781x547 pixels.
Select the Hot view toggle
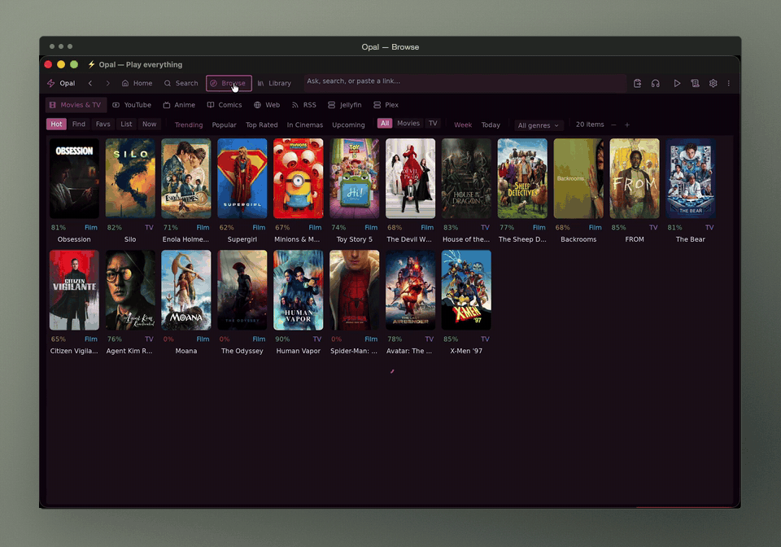pyautogui.click(x=56, y=124)
